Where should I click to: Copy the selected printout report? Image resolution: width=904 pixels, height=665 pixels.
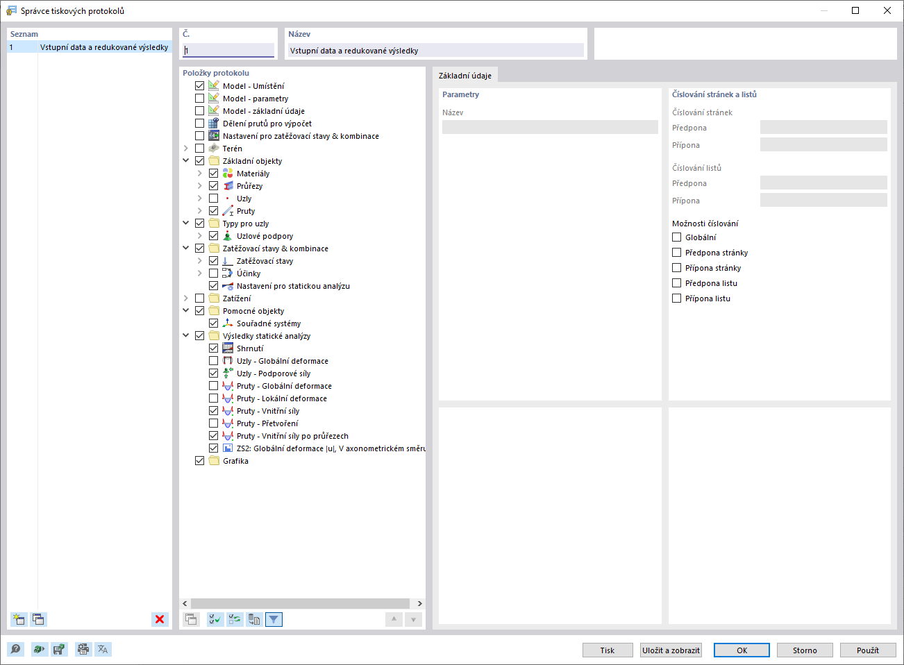[38, 619]
